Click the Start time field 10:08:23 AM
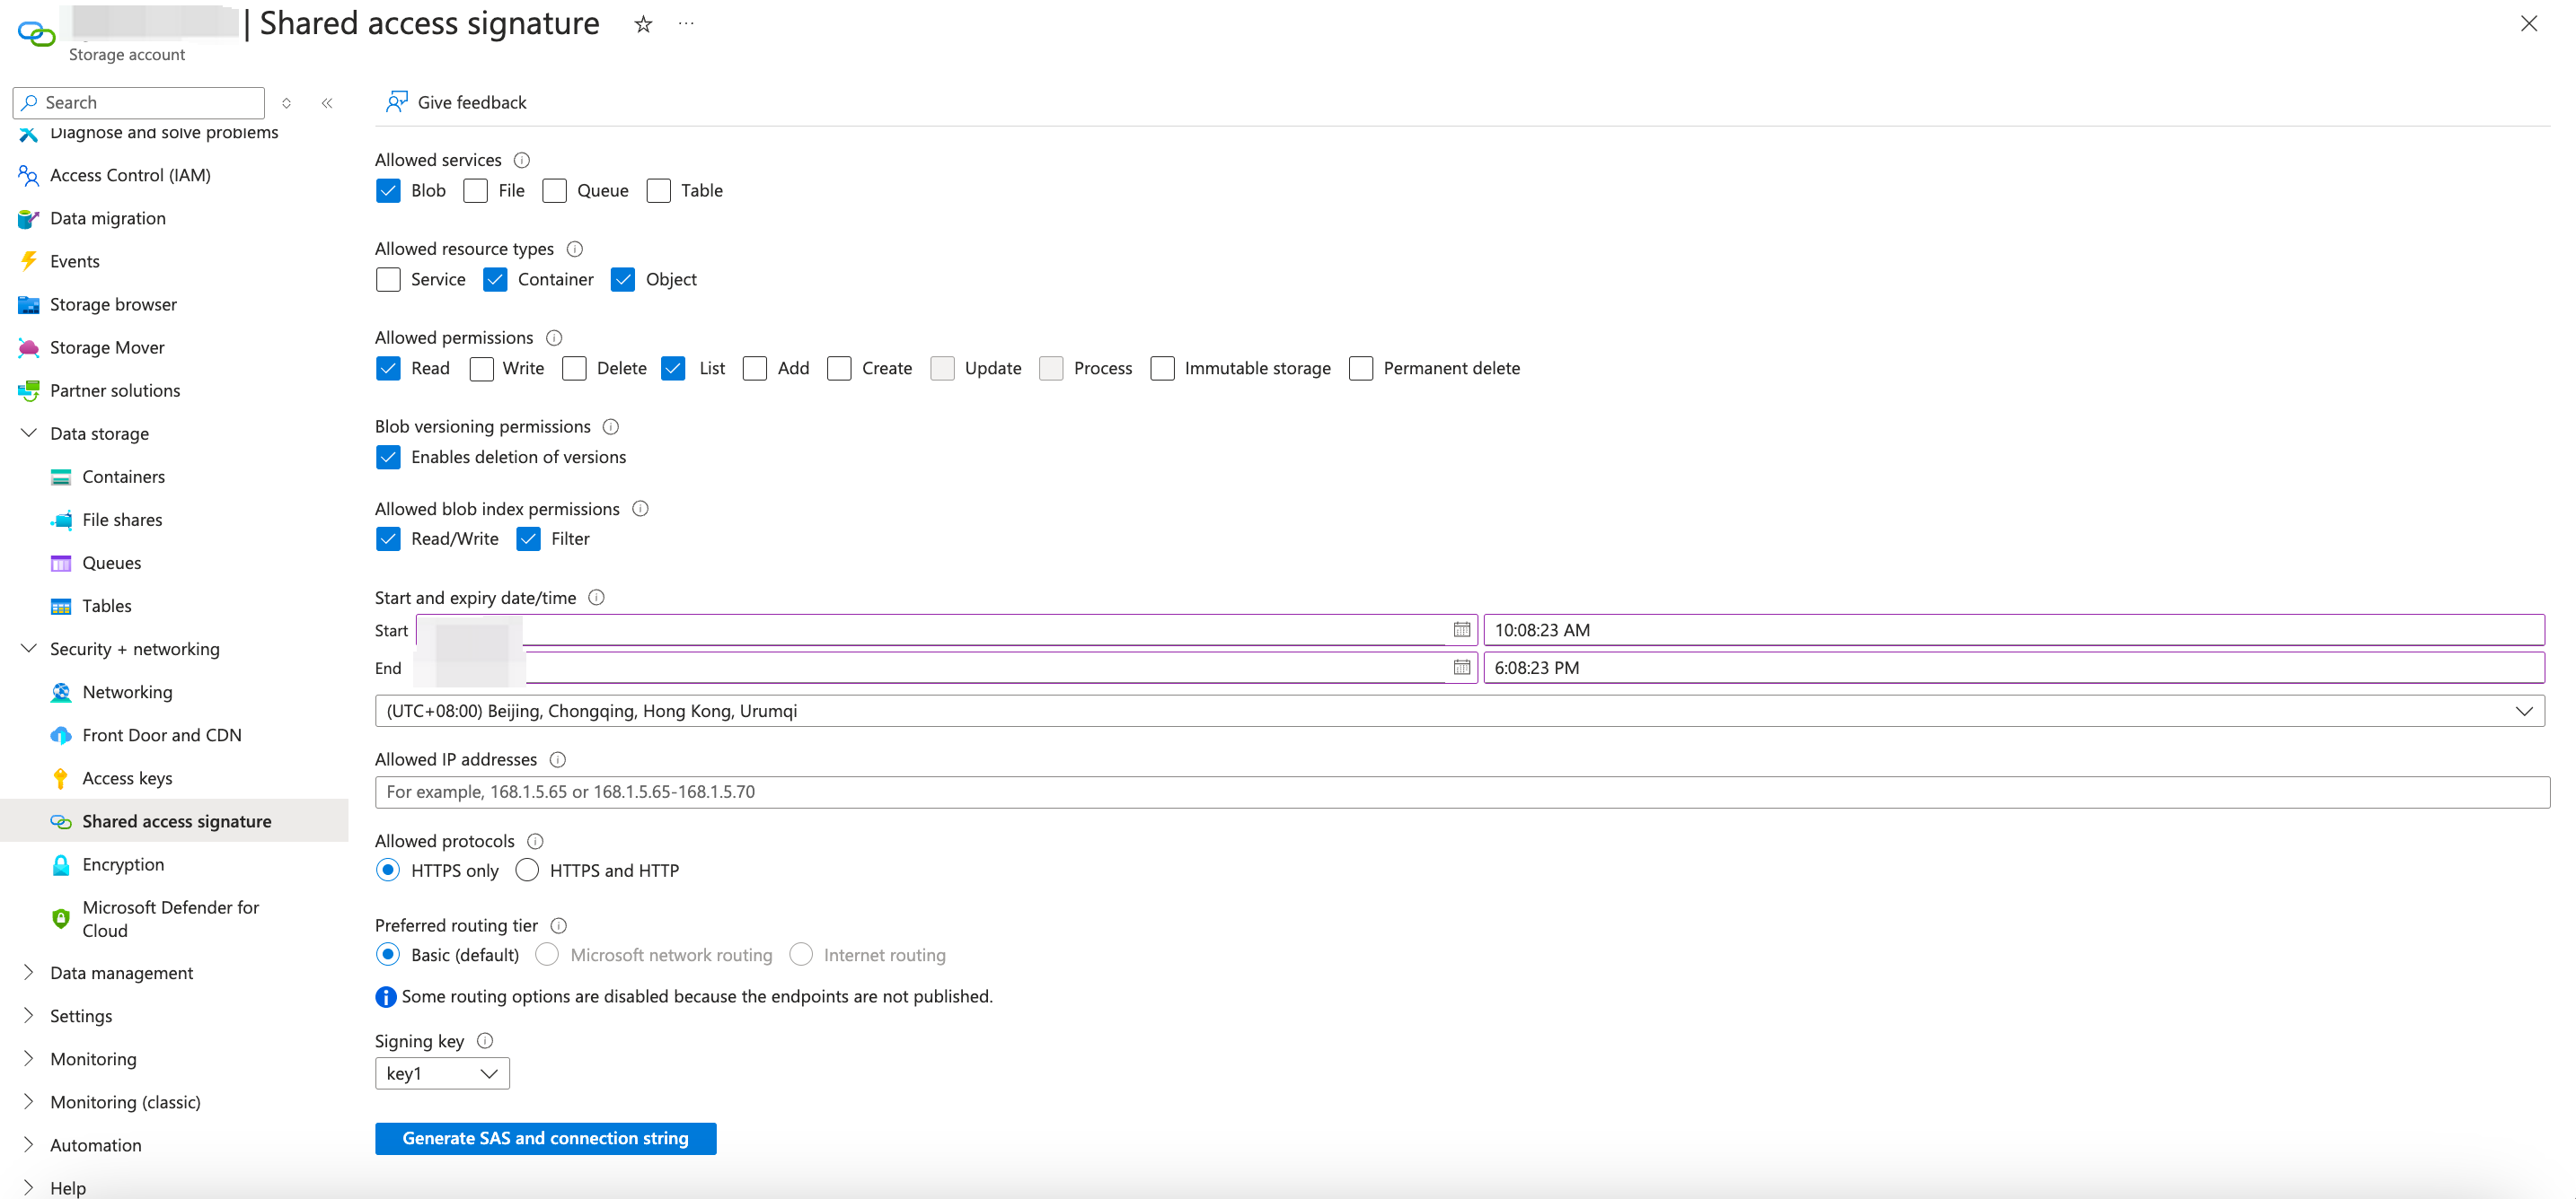2576x1199 pixels. [2013, 629]
